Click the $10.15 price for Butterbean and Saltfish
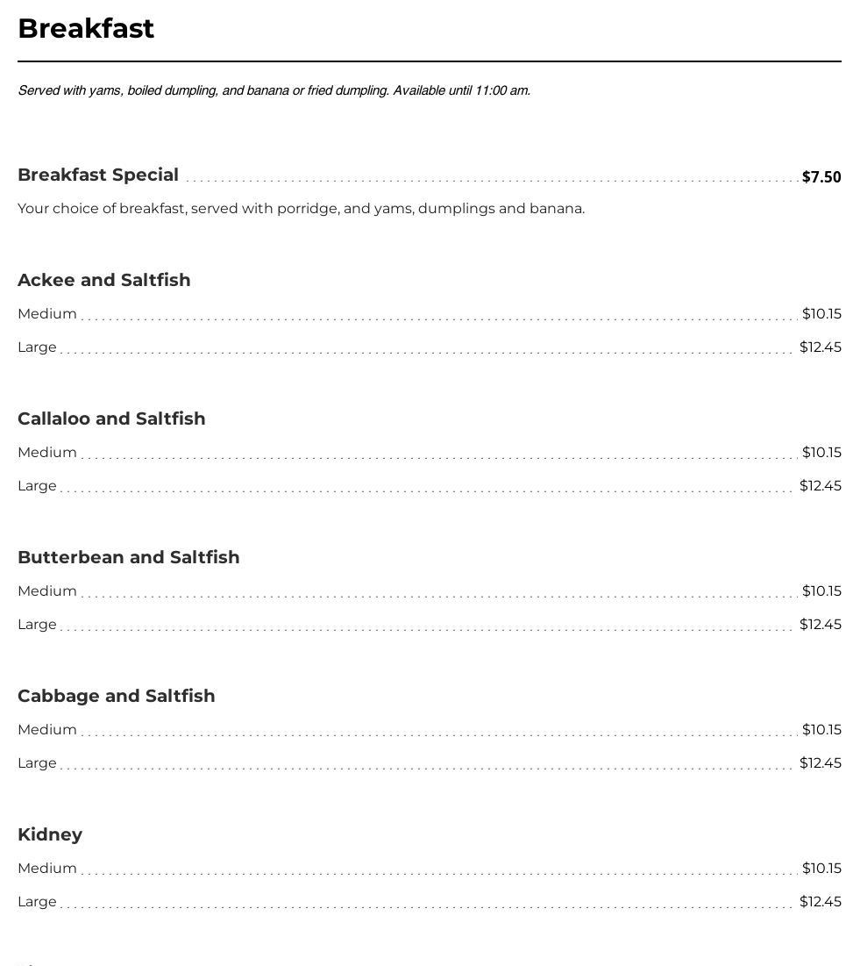 point(821,591)
